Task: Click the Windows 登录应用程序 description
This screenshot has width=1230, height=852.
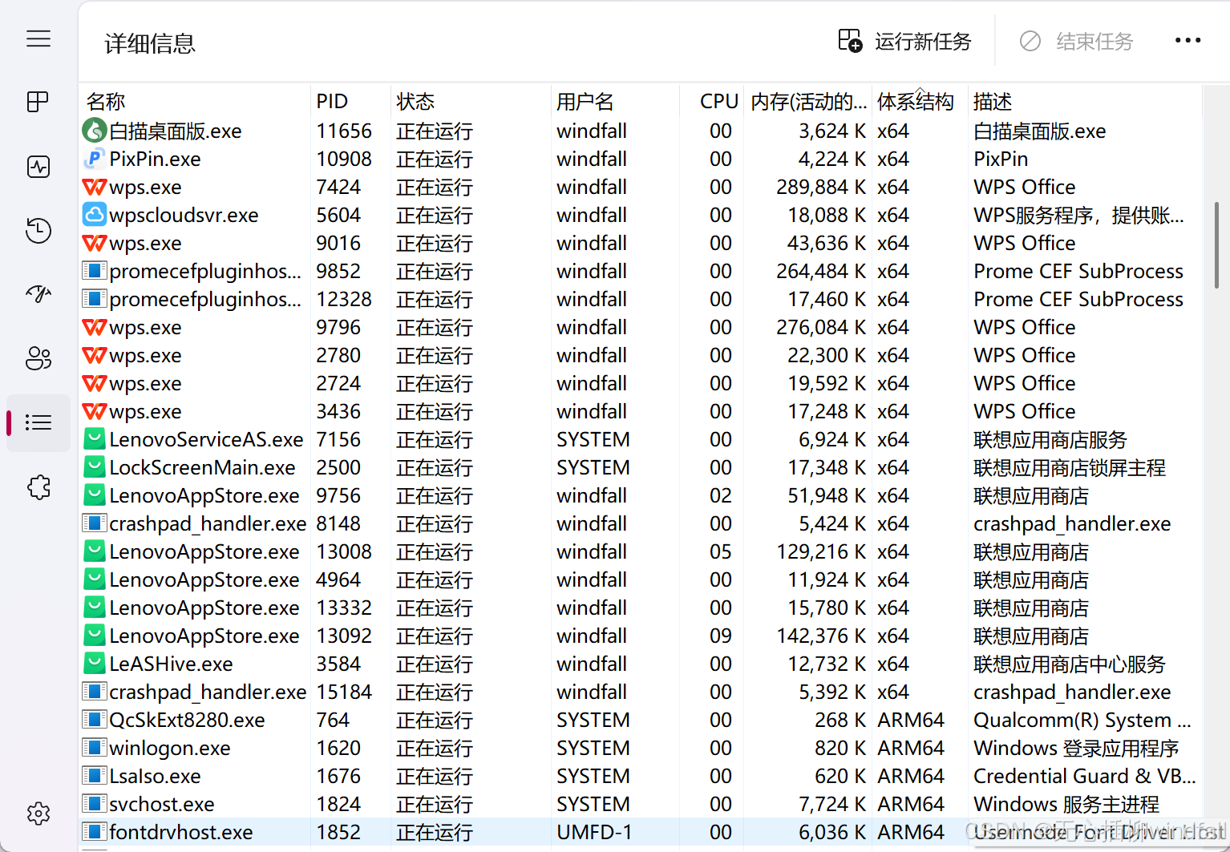Action: pos(1076,748)
